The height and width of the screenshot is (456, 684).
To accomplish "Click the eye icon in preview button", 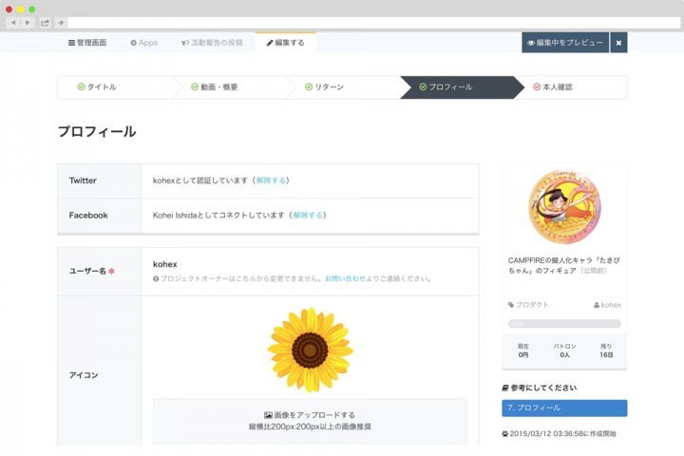I will coord(531,43).
